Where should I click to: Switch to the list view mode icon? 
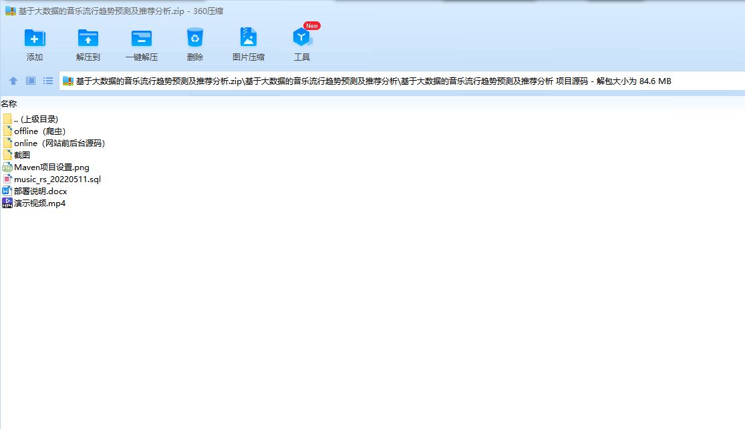[48, 81]
